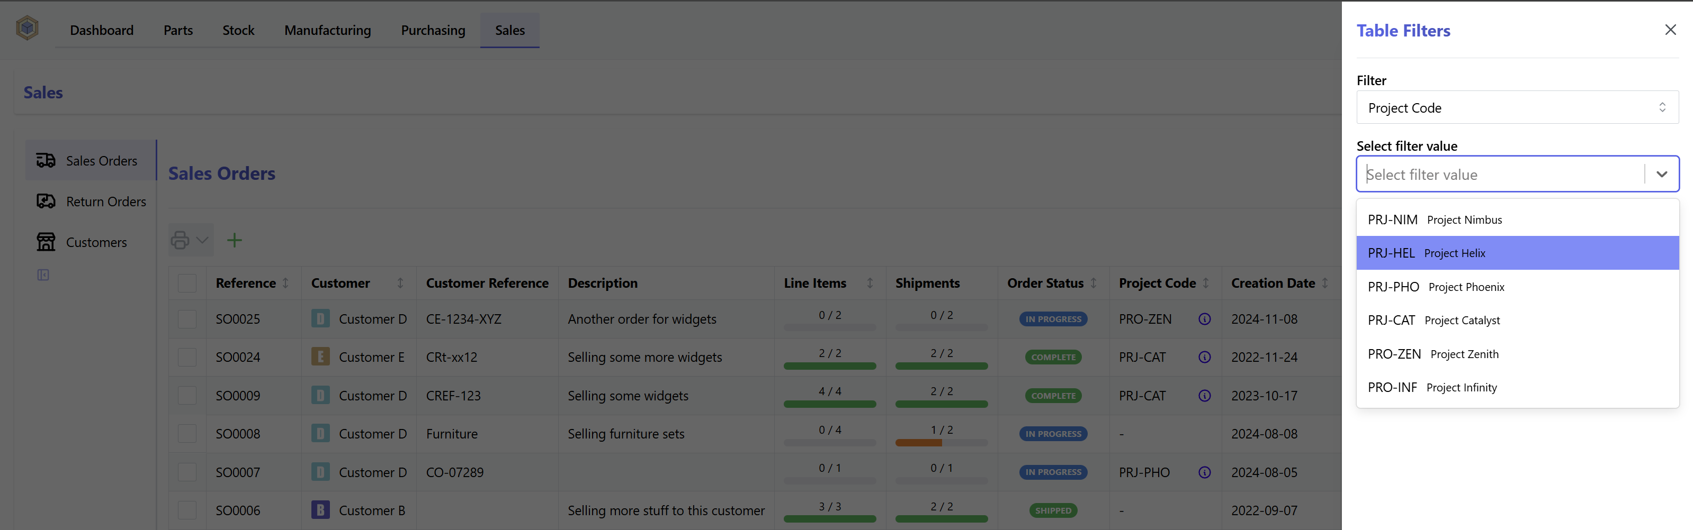Open the Select filter value dropdown arrow

pos(1663,174)
